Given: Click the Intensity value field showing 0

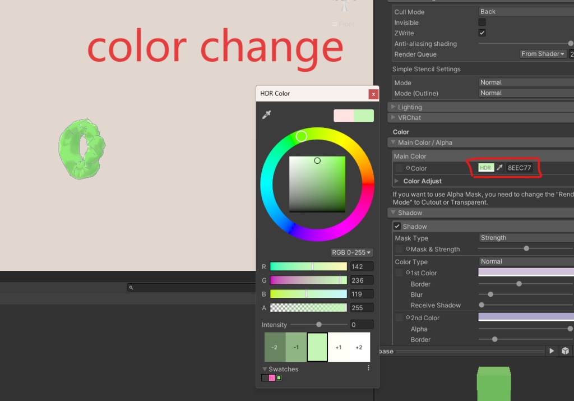Looking at the screenshot, I should point(362,325).
